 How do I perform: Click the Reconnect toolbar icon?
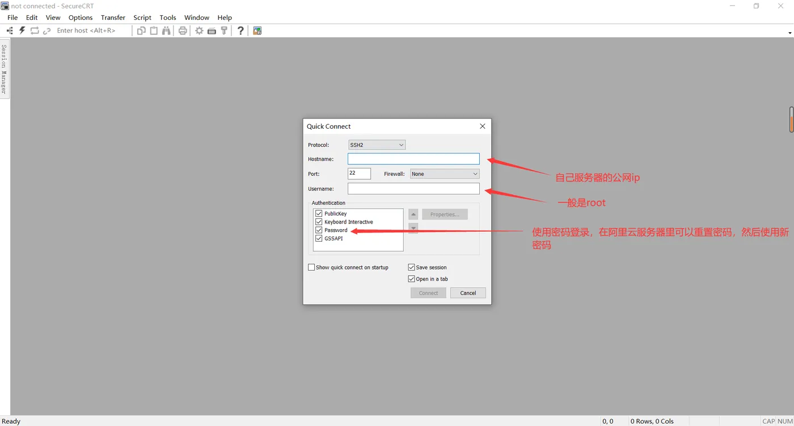[x=35, y=31]
